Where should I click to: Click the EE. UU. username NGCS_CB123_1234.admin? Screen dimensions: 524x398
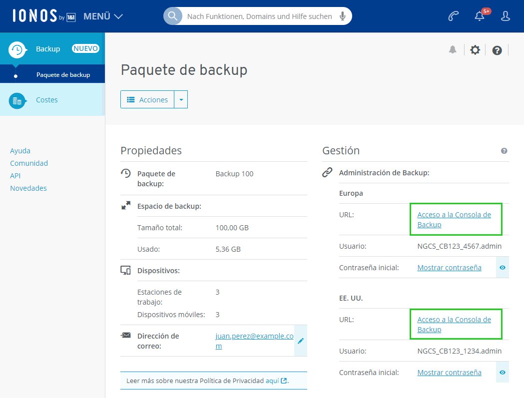click(459, 351)
